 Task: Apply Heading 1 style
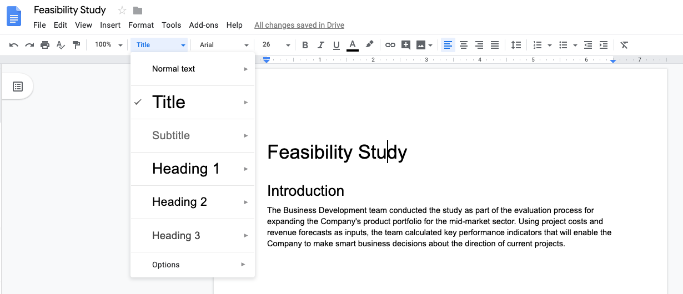point(193,169)
